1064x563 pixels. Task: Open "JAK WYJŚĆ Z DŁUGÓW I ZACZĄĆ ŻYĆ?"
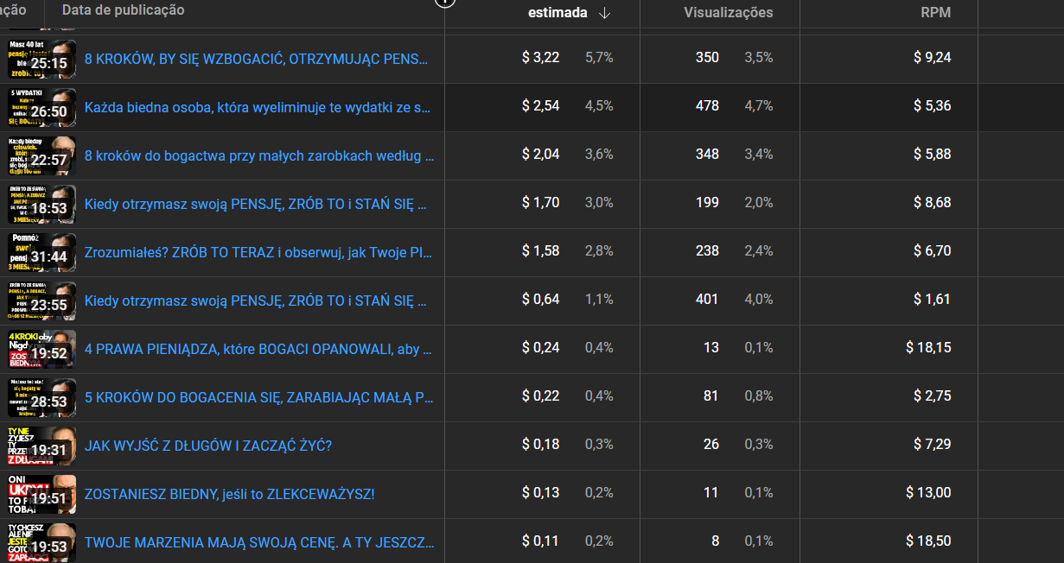(208, 446)
